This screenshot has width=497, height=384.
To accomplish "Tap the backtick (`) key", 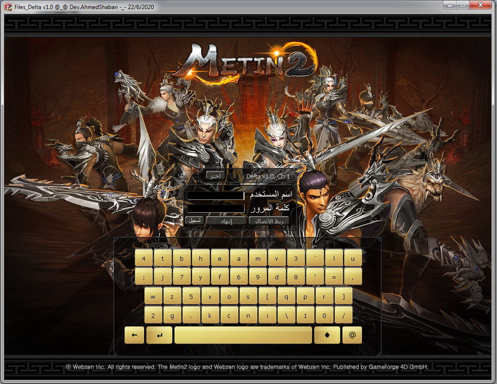I will (x=315, y=258).
